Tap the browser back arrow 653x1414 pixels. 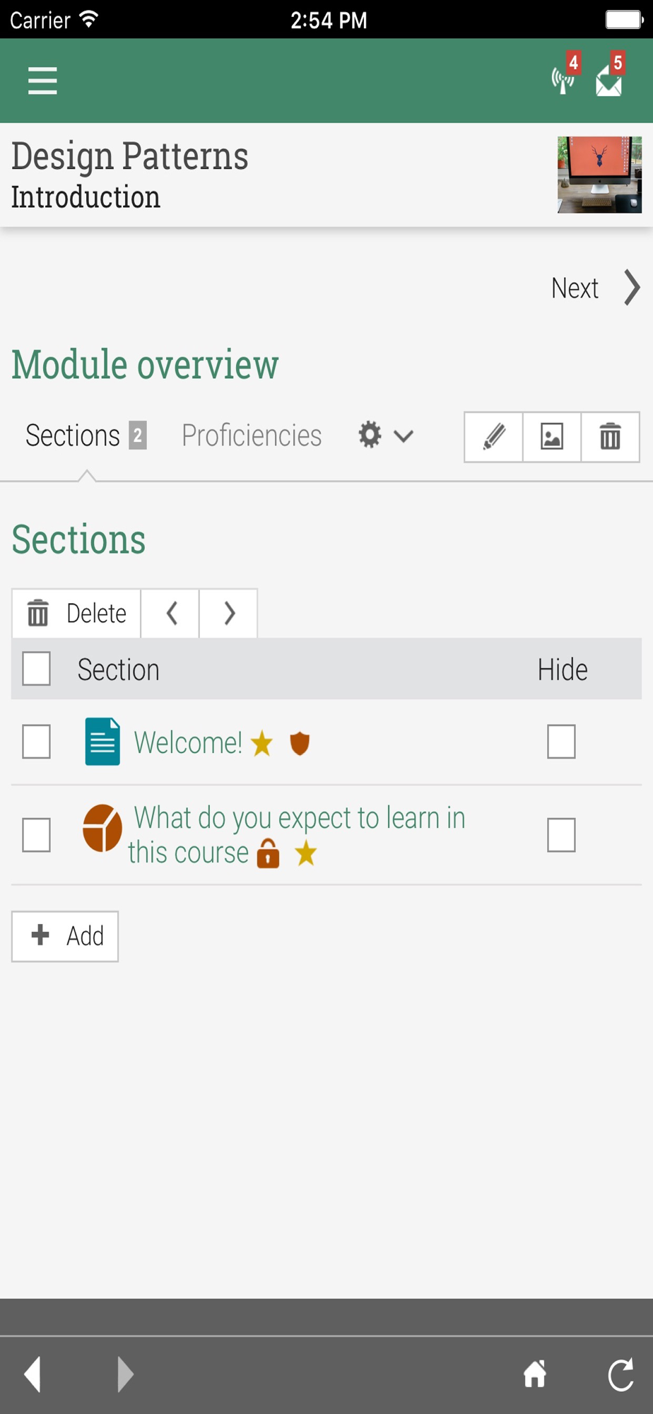coord(33,1374)
